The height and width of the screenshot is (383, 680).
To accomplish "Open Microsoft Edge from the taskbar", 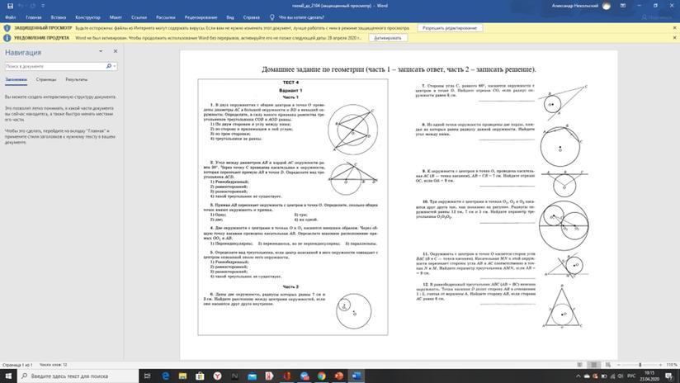I will pyautogui.click(x=165, y=376).
